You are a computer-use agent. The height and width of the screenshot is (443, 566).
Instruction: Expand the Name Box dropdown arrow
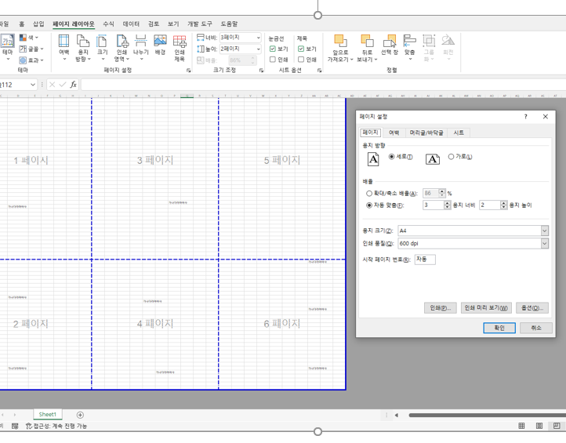(x=33, y=85)
